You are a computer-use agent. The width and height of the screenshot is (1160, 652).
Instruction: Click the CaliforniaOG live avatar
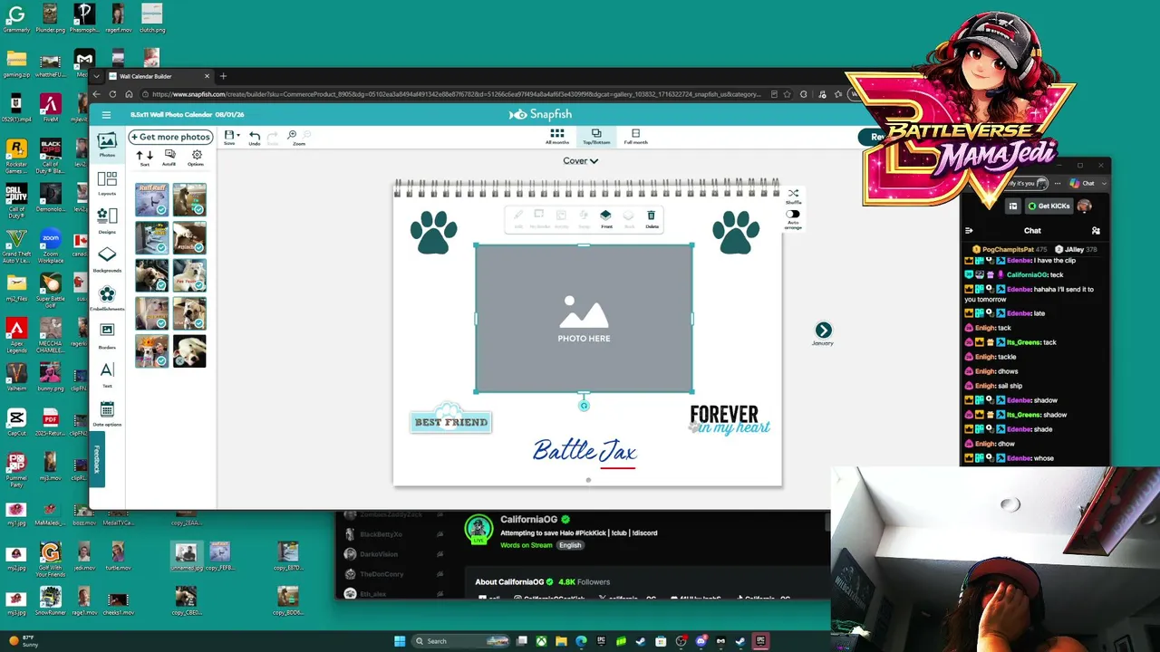(478, 530)
